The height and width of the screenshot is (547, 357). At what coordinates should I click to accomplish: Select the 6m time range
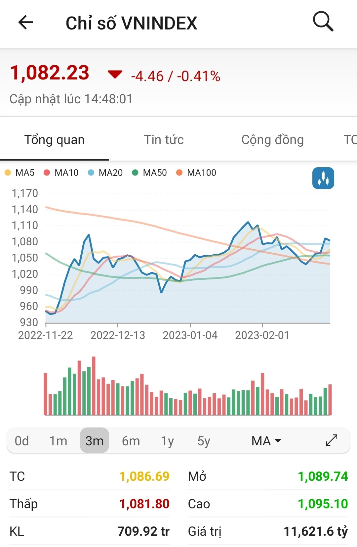click(131, 441)
